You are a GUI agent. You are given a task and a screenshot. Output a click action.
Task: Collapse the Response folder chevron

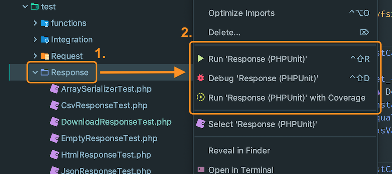coord(35,72)
